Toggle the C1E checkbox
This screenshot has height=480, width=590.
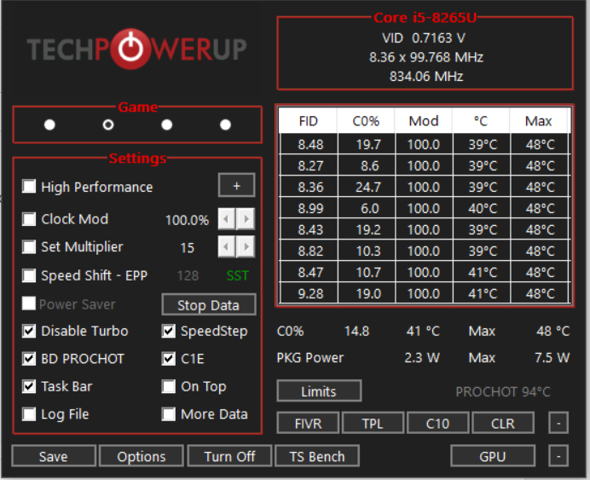(169, 358)
